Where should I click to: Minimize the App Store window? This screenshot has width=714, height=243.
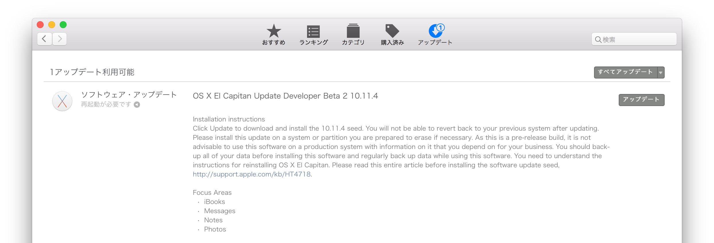click(52, 25)
